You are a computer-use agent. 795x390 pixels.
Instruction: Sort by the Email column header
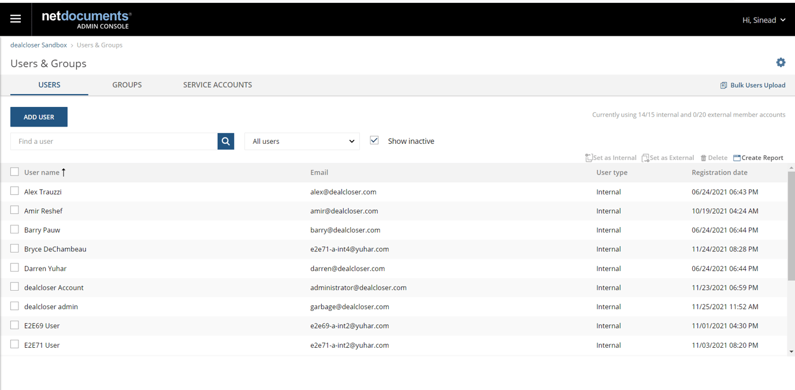pyautogui.click(x=319, y=172)
